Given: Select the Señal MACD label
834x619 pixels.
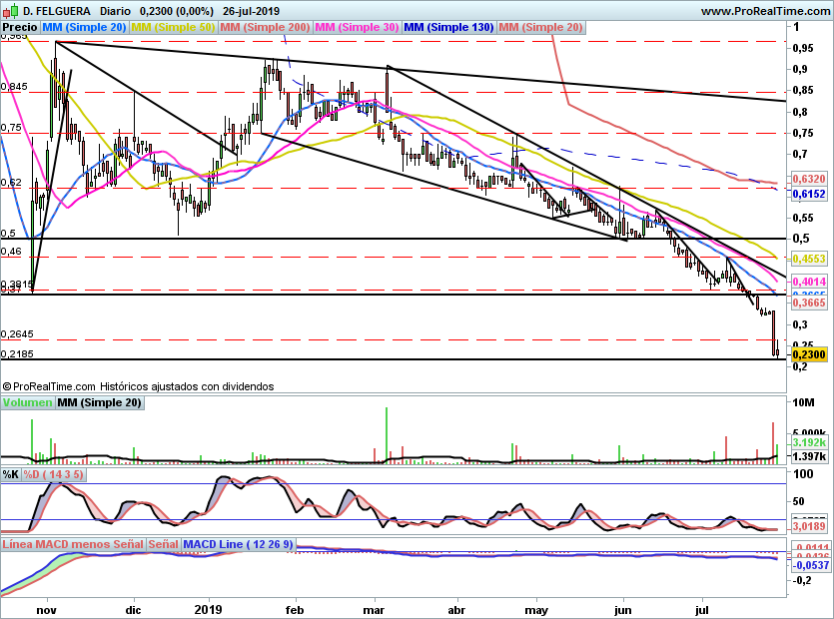Looking at the screenshot, I should [x=163, y=544].
